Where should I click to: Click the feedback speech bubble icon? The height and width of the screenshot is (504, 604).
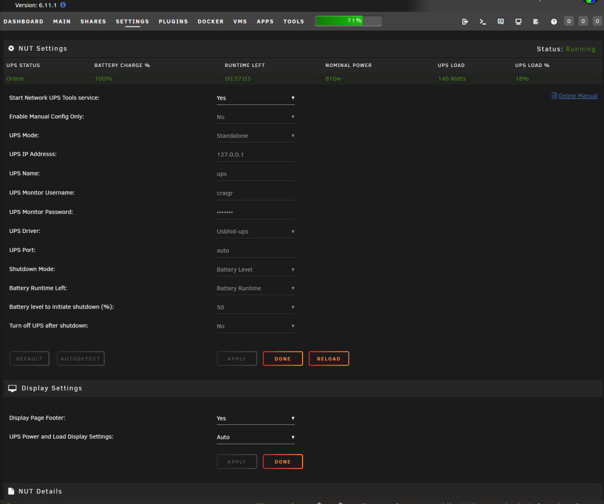500,22
